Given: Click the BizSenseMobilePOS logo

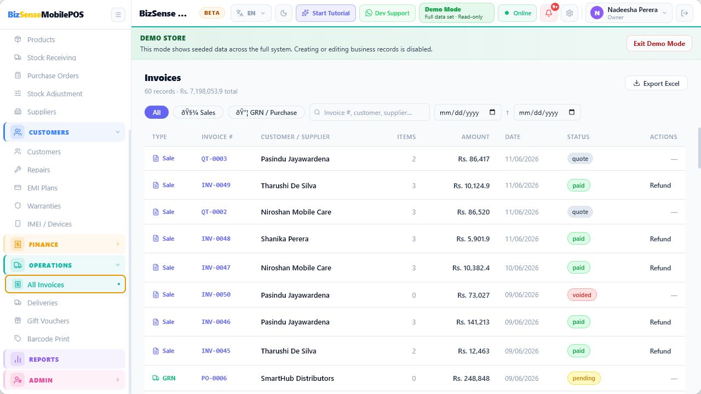Looking at the screenshot, I should [46, 14].
